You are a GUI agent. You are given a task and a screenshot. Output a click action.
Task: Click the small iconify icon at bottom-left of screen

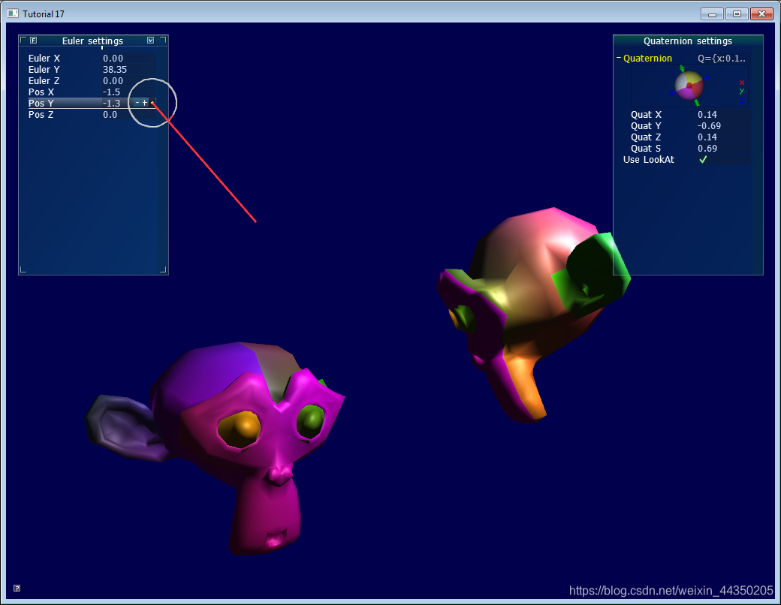pyautogui.click(x=17, y=588)
